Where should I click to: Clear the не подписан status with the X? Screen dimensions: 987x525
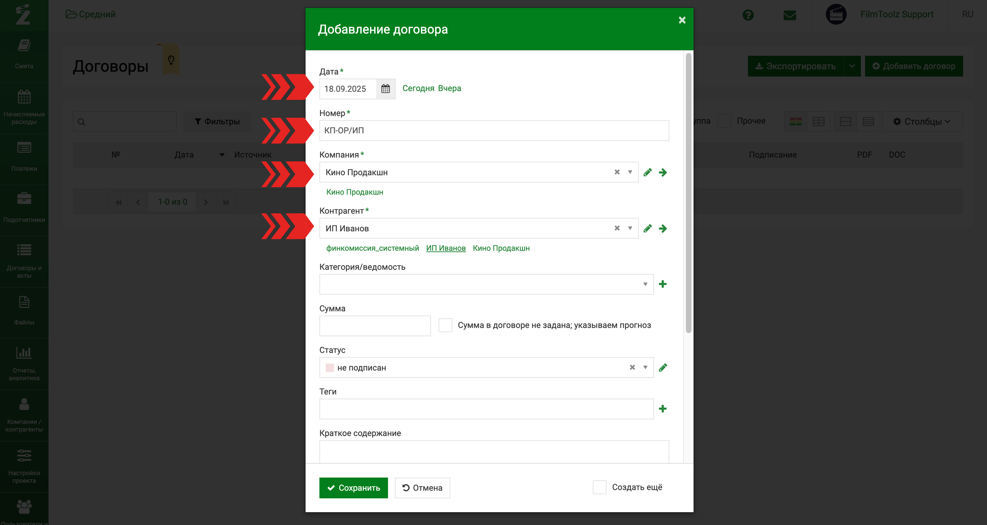click(632, 368)
